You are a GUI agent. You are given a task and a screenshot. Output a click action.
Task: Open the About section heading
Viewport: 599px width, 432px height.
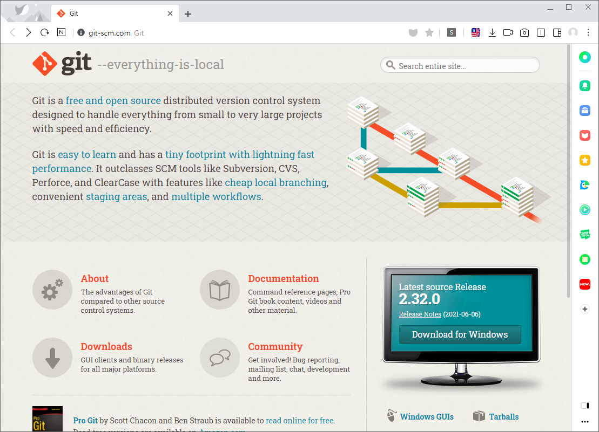(95, 279)
